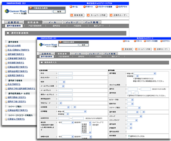This screenshot has height=141, width=171.
Task: Open the ステップタイプ dropdown
Action: 133,120
